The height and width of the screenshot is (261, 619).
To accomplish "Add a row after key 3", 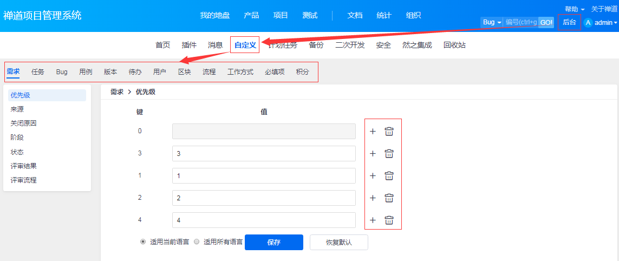I will pos(372,154).
